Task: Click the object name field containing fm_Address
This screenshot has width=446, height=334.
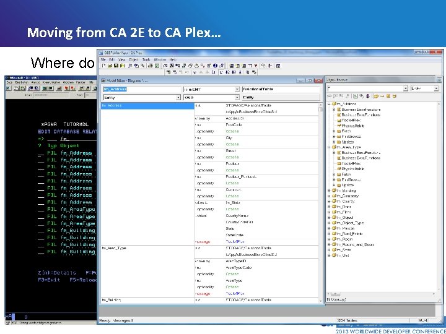Action: 142,89
